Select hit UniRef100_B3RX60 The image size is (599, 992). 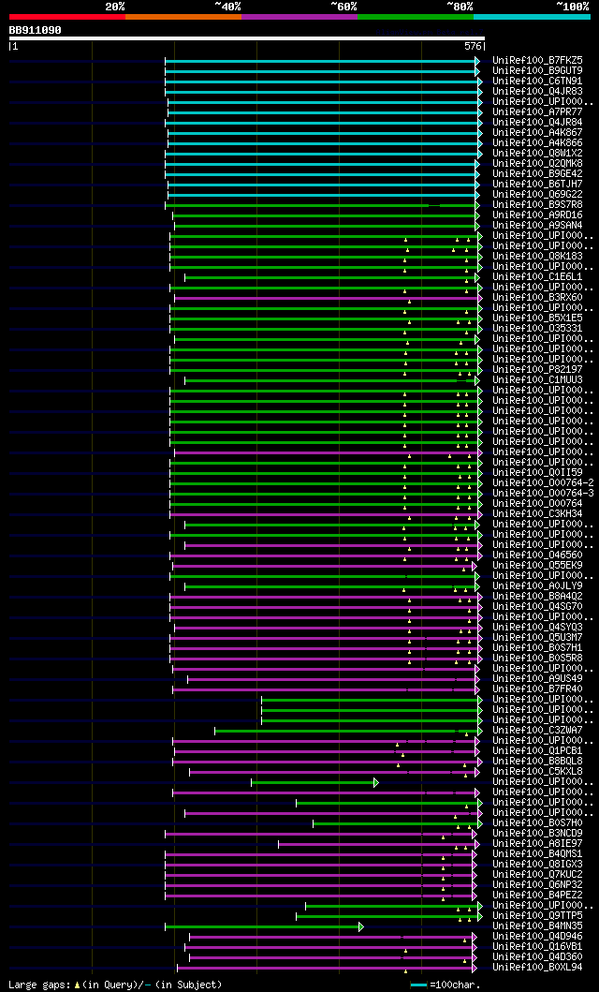click(538, 298)
